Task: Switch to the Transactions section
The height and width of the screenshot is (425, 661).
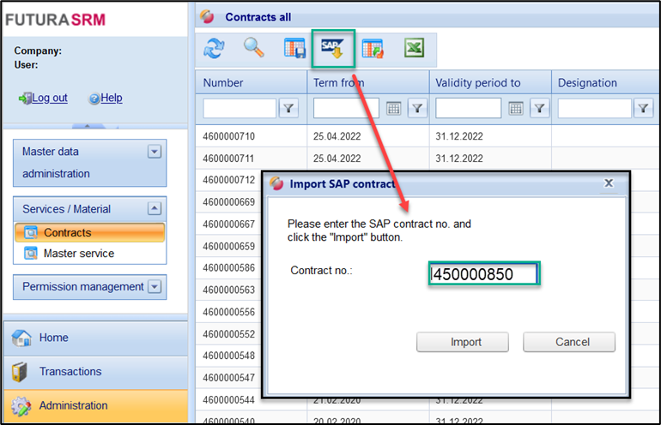Action: (70, 371)
